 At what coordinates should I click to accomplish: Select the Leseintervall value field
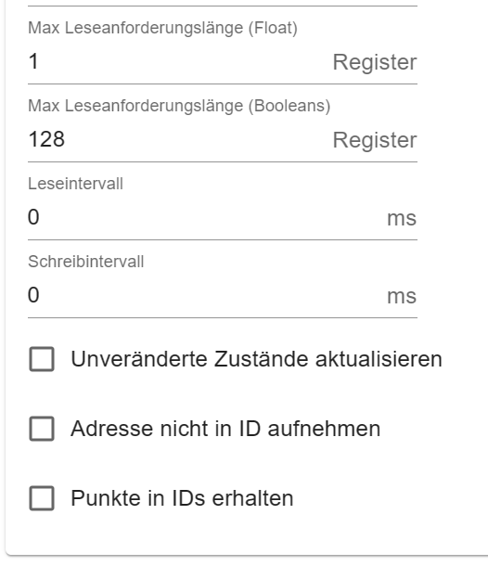(204, 217)
